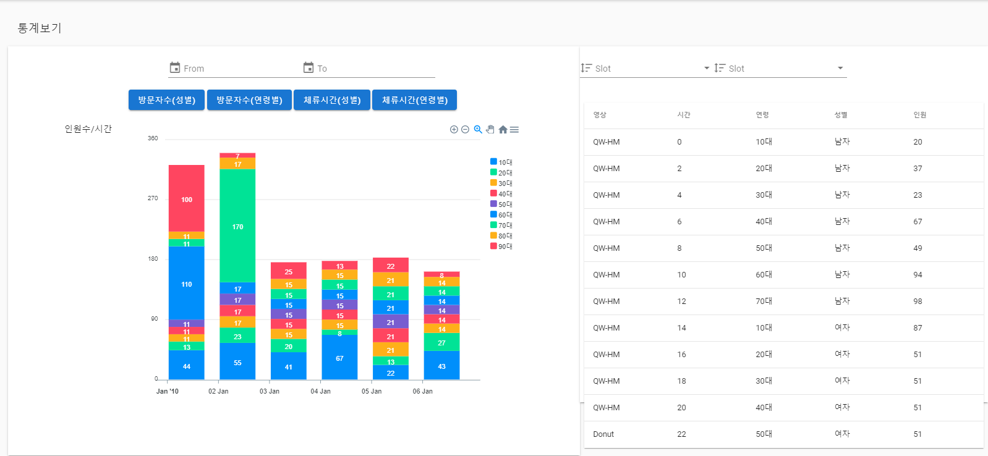988x456 pixels.
Task: Click the 체류시간(연령별) button
Action: [x=414, y=100]
